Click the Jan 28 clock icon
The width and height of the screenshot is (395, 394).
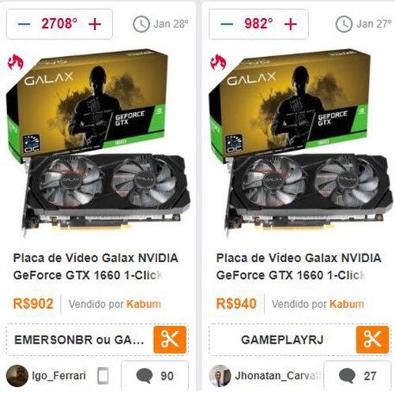click(x=141, y=24)
